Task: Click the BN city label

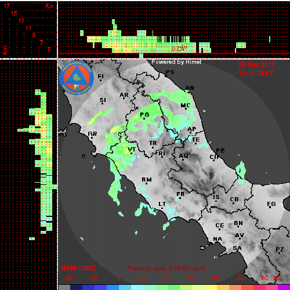Action: [238, 223]
